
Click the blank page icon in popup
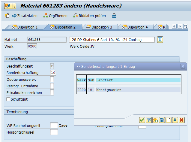tap(169, 120)
